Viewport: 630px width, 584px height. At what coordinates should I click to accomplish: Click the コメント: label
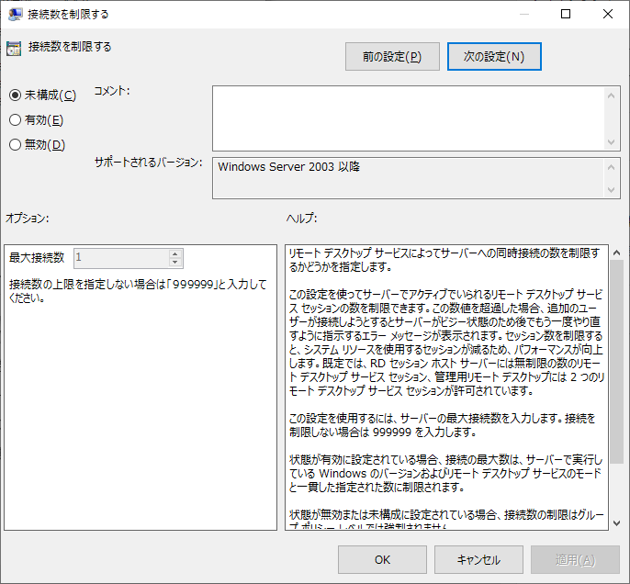pos(112,91)
